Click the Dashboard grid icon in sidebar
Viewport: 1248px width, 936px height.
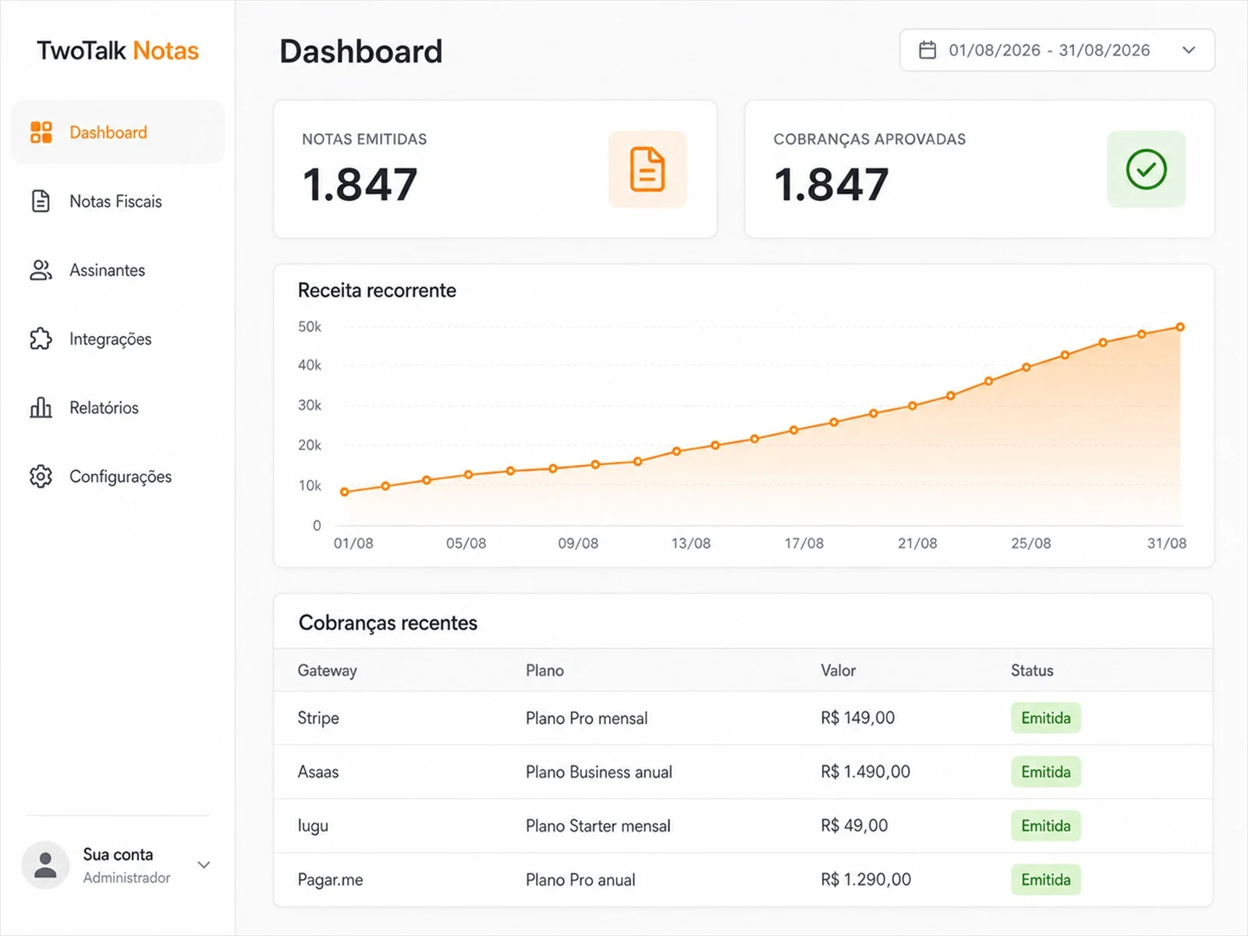click(41, 132)
